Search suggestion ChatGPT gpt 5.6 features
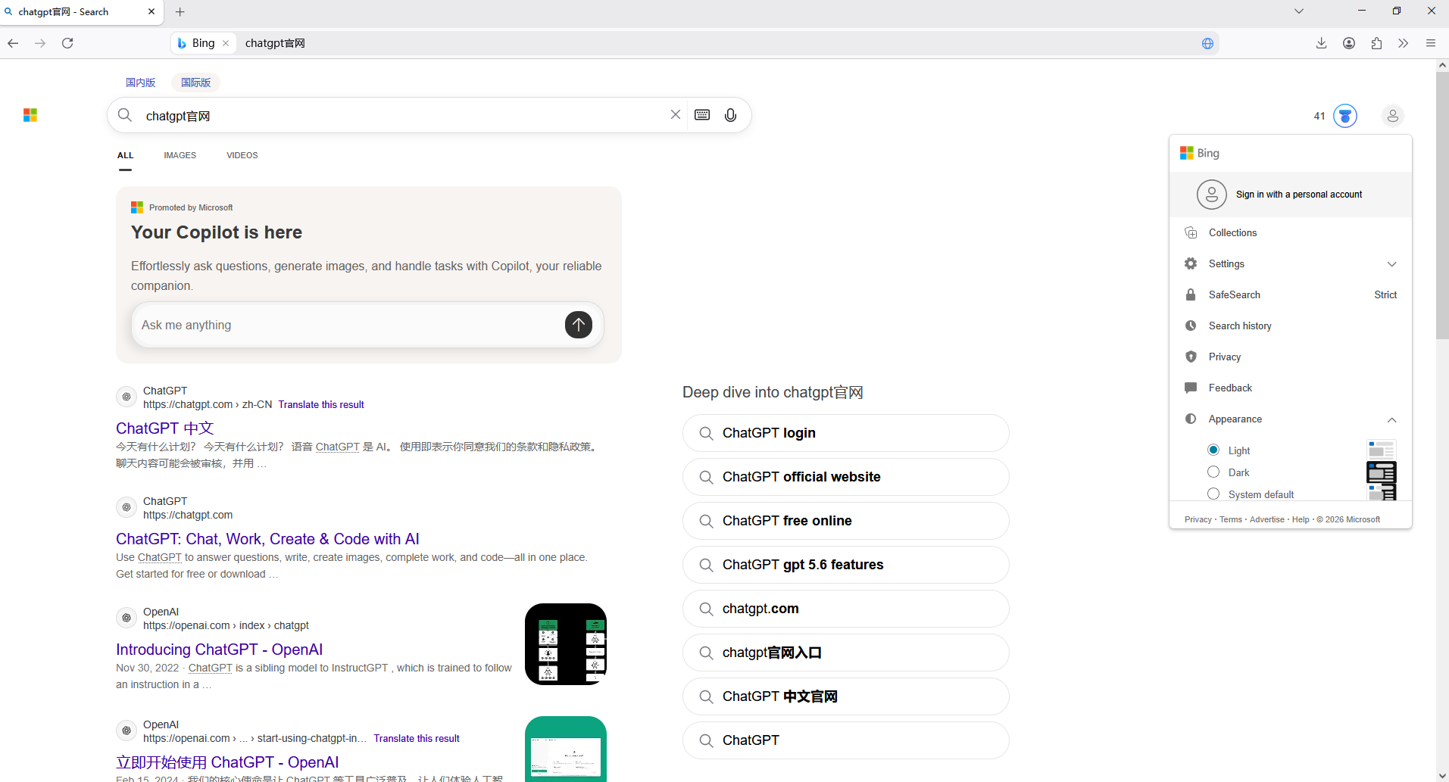The image size is (1449, 782). (x=846, y=565)
